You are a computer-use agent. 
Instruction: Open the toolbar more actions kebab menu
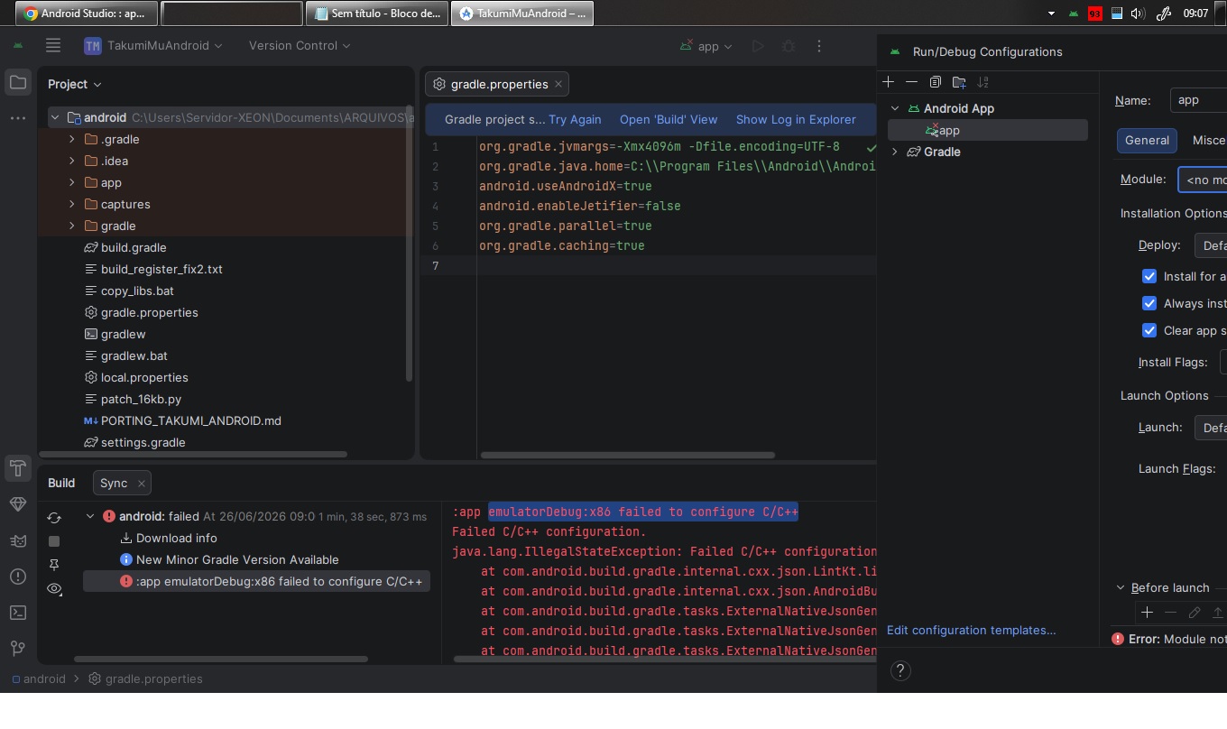(819, 46)
